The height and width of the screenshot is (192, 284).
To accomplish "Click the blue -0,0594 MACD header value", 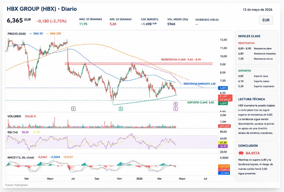I will pos(55,157).
